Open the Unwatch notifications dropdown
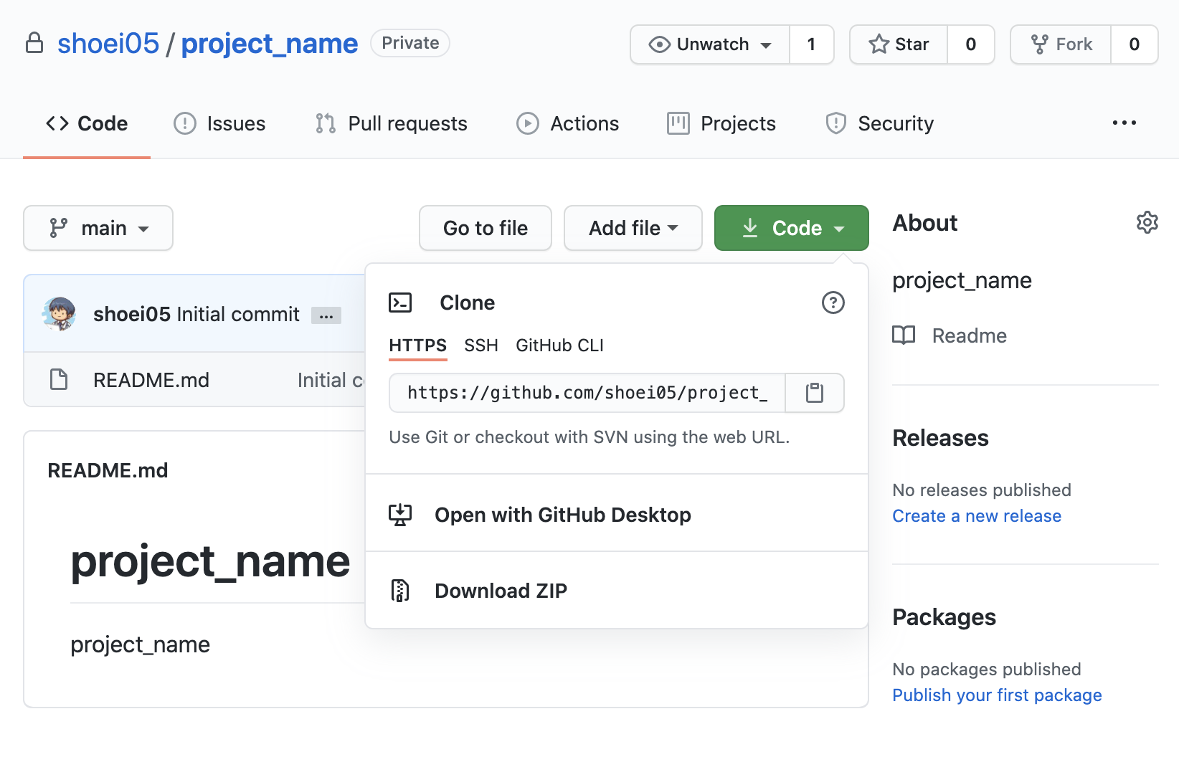The image size is (1179, 757). point(710,44)
